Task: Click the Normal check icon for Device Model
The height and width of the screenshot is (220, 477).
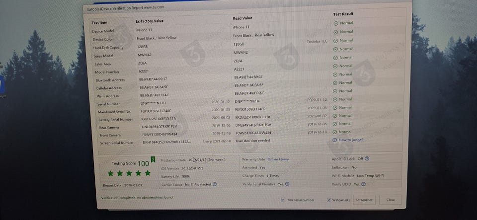Action: (x=335, y=23)
